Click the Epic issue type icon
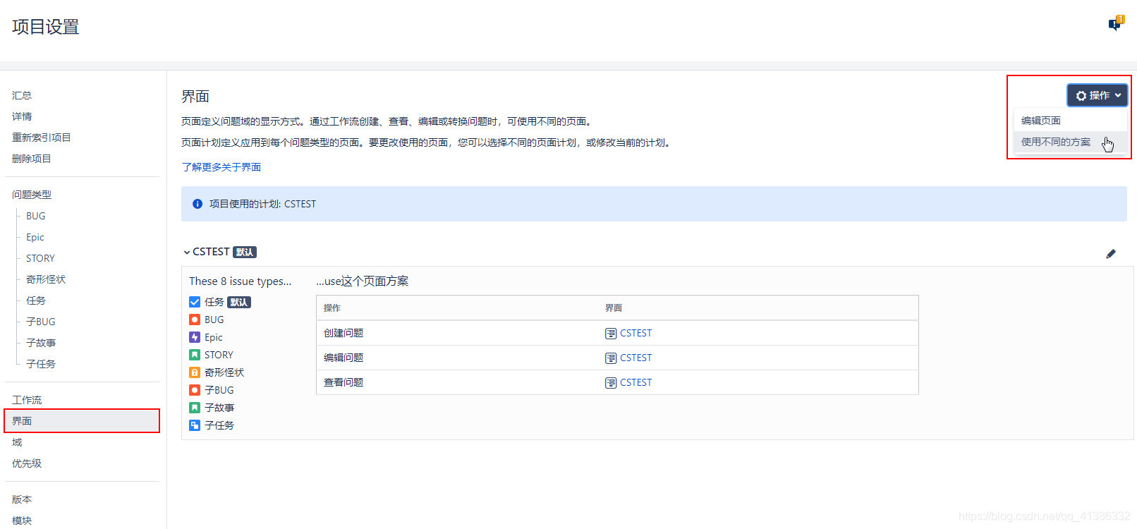The height and width of the screenshot is (529, 1137). pyautogui.click(x=195, y=337)
